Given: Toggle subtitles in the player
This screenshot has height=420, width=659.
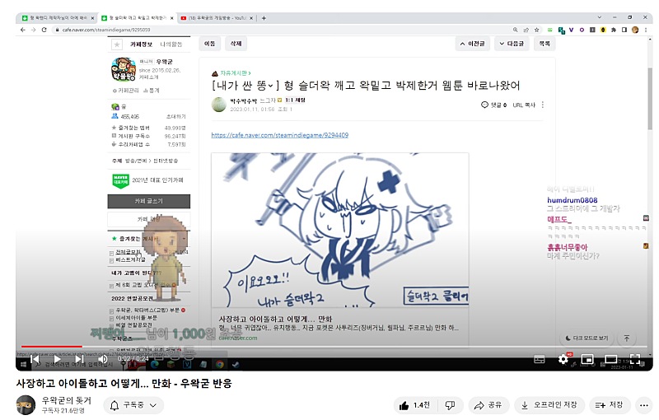Looking at the screenshot, I should (540, 360).
